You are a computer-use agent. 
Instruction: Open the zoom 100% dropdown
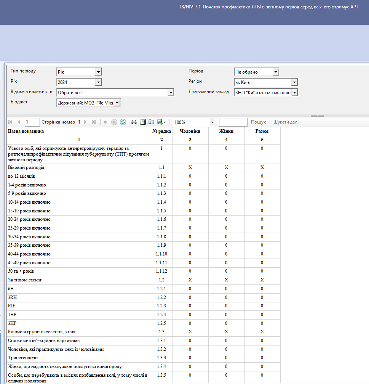point(212,122)
